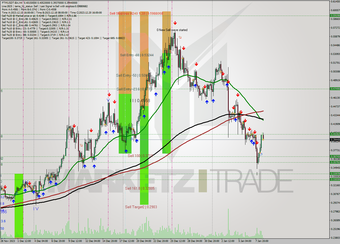Click the '6 Dec 20:00' time axis label

pos(58,241)
